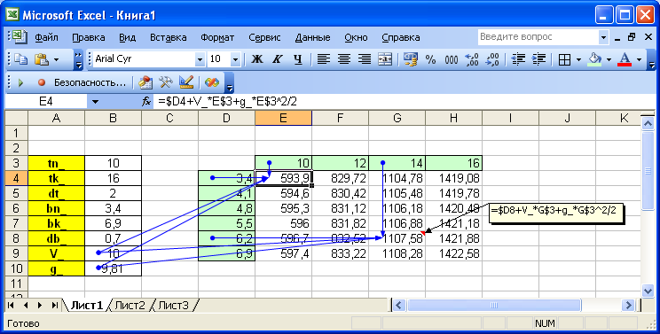660x334 pixels.
Task: Click the Copy icon in toolbar
Action: pyautogui.click(x=20, y=59)
